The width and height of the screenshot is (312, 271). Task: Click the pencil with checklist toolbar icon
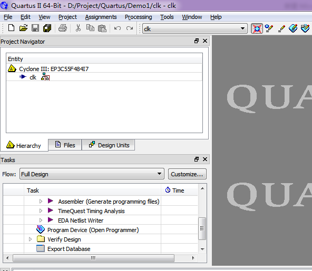269,28
